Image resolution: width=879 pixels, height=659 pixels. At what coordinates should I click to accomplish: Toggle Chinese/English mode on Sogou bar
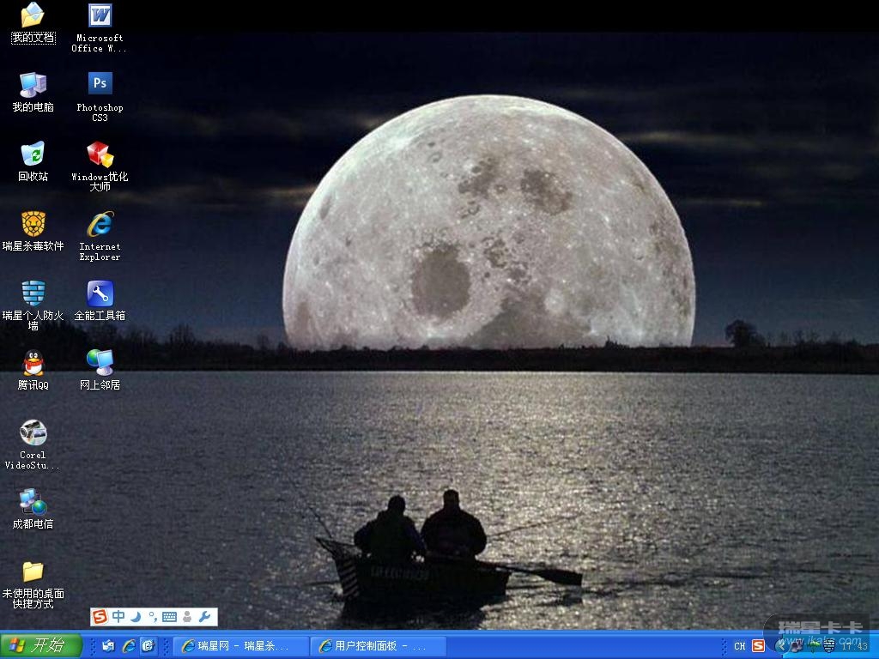coord(118,617)
